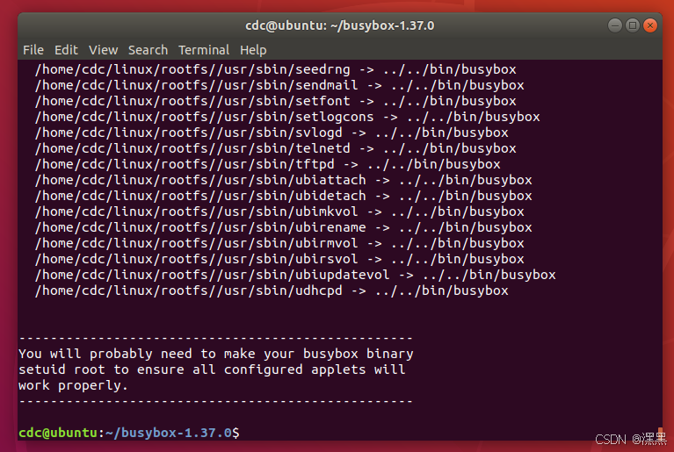Maximize the terminal window
The width and height of the screenshot is (674, 452).
(633, 25)
